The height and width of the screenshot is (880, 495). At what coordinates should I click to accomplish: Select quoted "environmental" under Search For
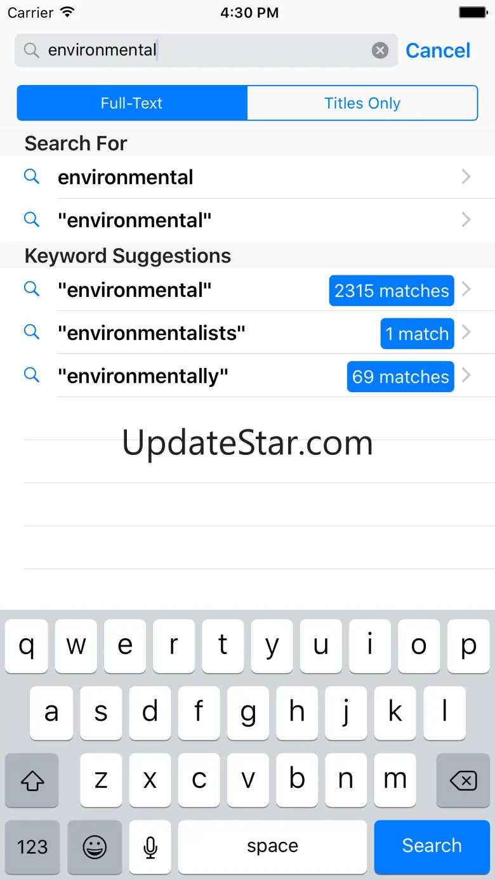135,220
